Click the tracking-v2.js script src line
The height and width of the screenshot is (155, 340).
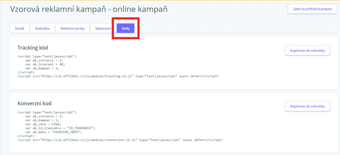pos(118,76)
